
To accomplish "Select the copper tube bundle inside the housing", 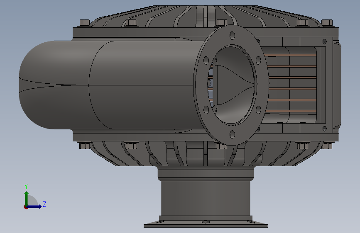I will pos(291,83).
